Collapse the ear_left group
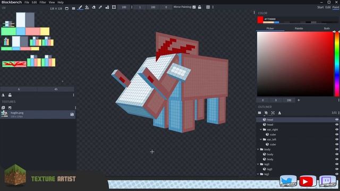 261,140
